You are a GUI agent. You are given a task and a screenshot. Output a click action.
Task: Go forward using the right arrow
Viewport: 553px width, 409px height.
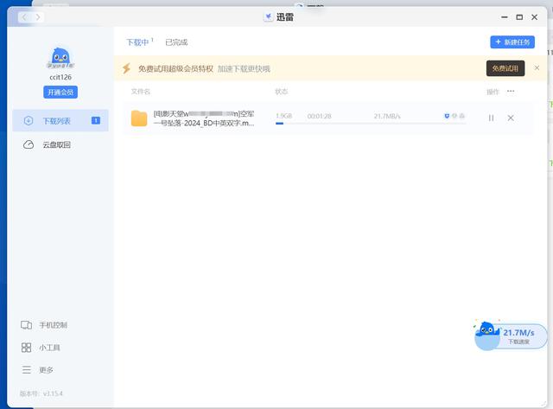point(38,17)
